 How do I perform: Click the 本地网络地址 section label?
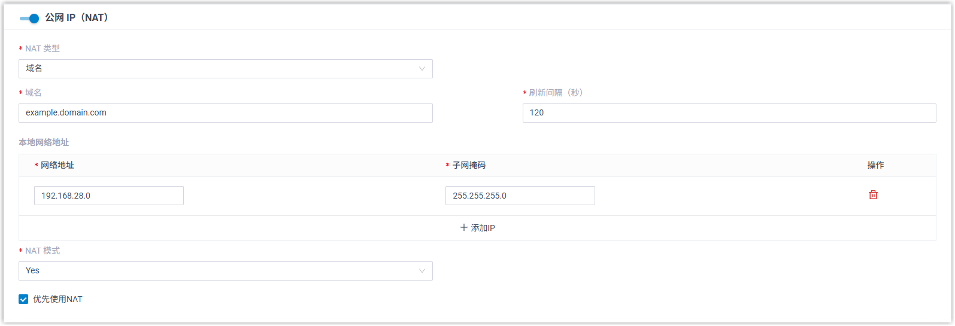pos(44,142)
